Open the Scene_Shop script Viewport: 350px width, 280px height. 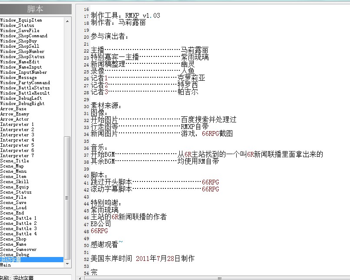coord(13,239)
